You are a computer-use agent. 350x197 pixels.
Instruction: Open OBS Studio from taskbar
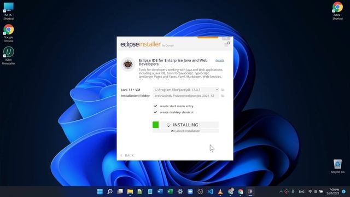(x=200, y=192)
